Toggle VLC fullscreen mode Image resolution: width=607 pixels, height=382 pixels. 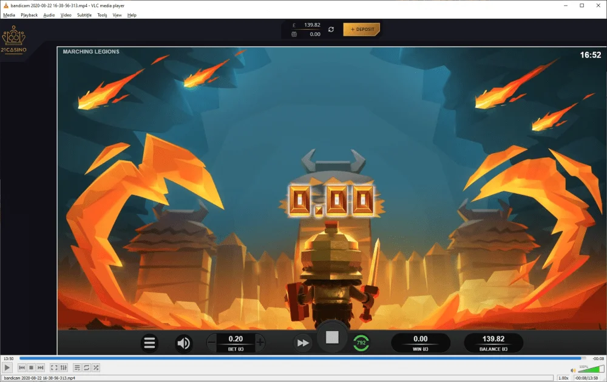[54, 367]
